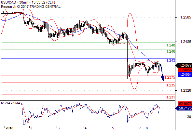Click the red 1.24058 price tag
Screen dimensions: 192x130
[185, 70]
